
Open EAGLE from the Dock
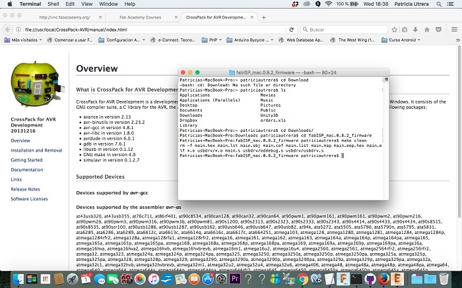pos(397,279)
